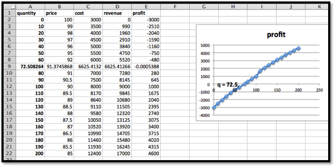Select the last data point on chart line
This screenshot has width=335, height=167.
[298, 48]
